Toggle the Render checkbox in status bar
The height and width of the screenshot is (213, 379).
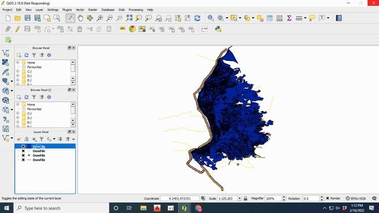327,198
